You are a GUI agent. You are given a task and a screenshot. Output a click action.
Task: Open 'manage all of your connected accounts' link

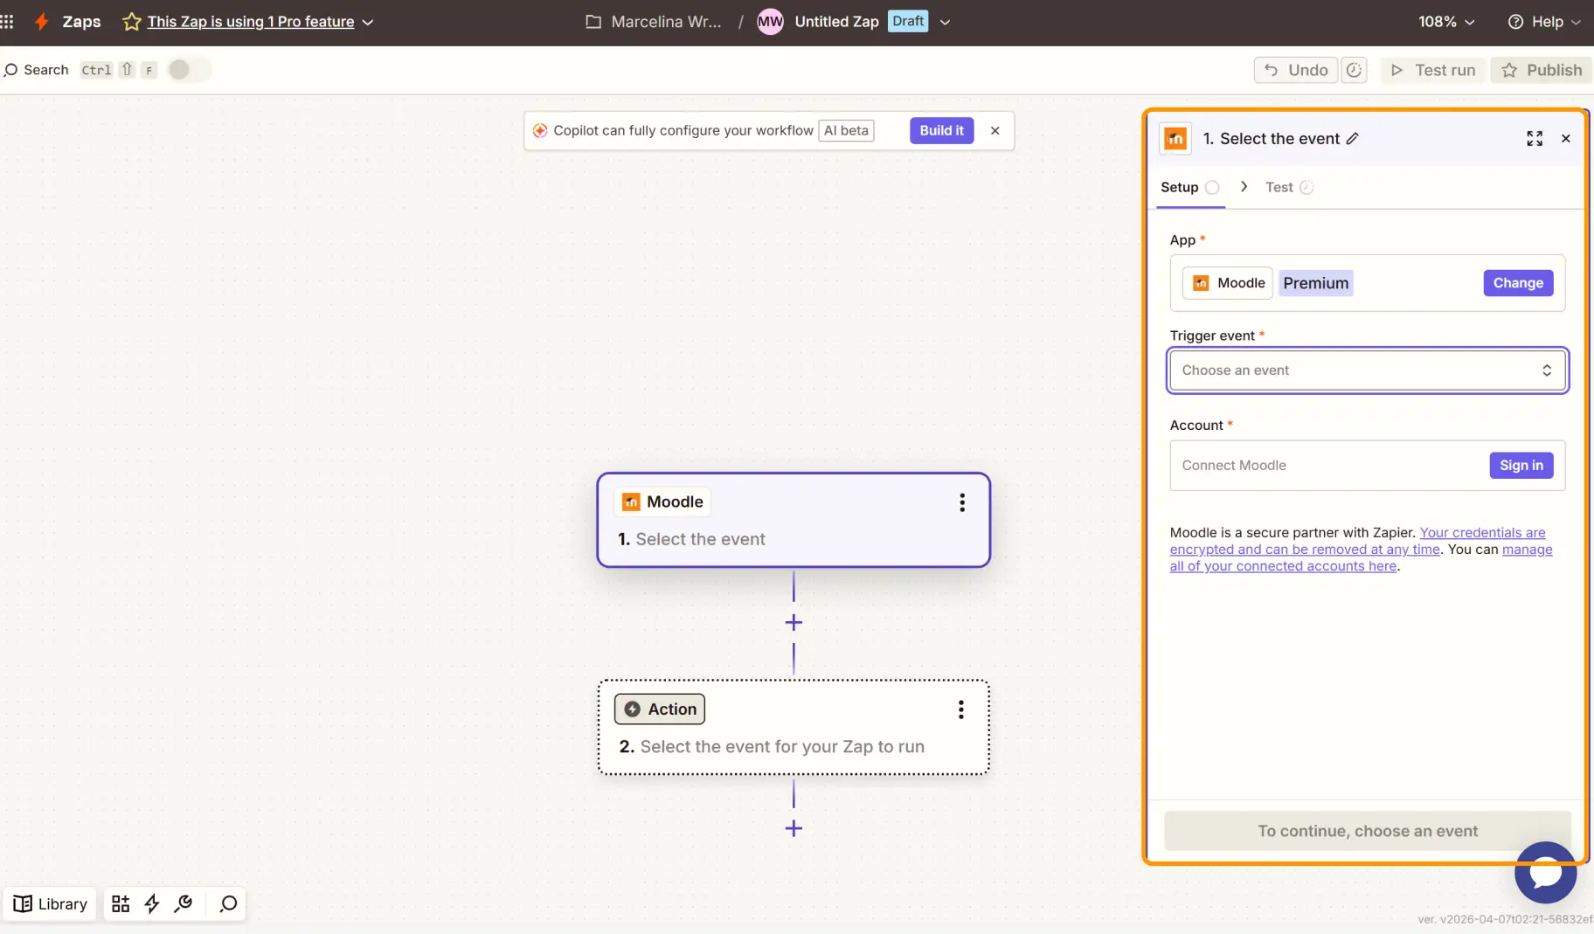[1362, 557]
